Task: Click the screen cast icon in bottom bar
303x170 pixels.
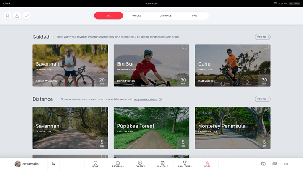Action: [x=264, y=164]
